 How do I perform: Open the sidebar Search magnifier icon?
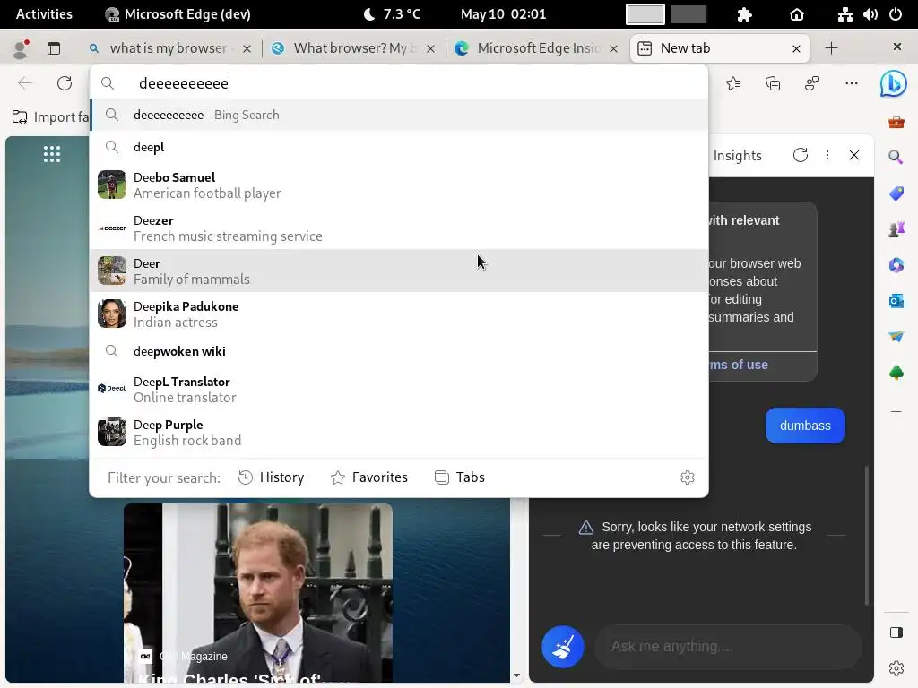(896, 157)
